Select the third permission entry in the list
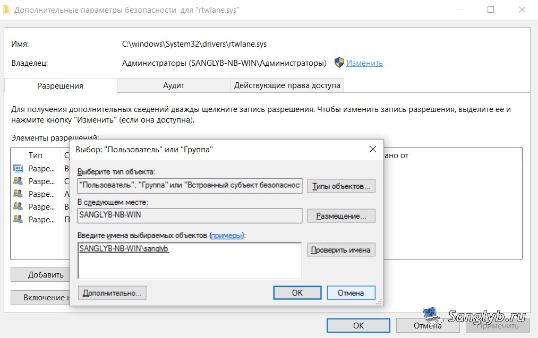 point(41,194)
